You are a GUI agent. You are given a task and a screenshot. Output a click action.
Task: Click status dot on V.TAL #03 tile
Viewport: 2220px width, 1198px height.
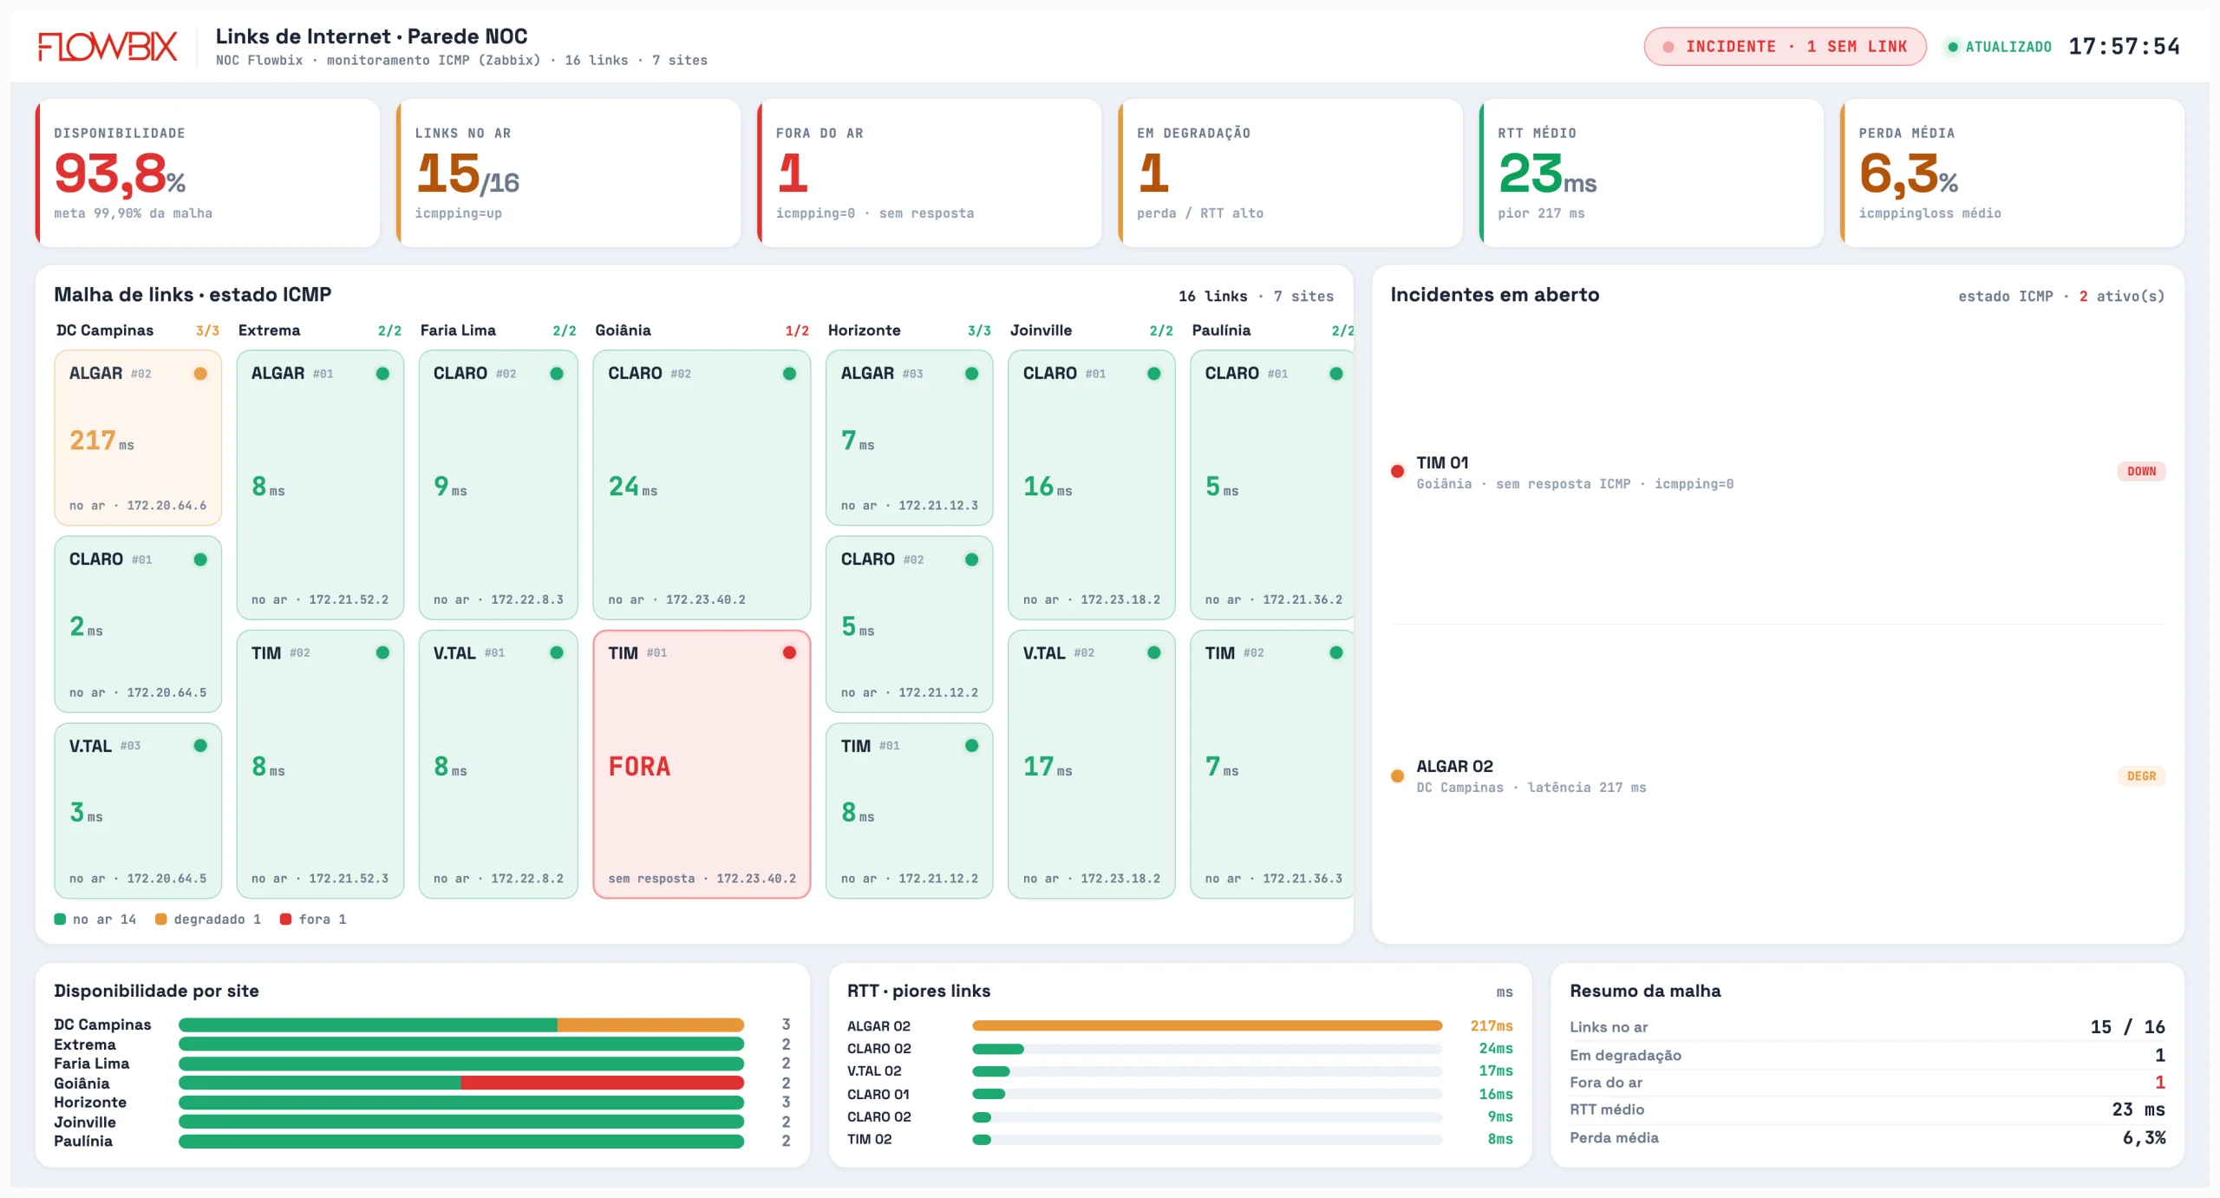[x=200, y=746]
